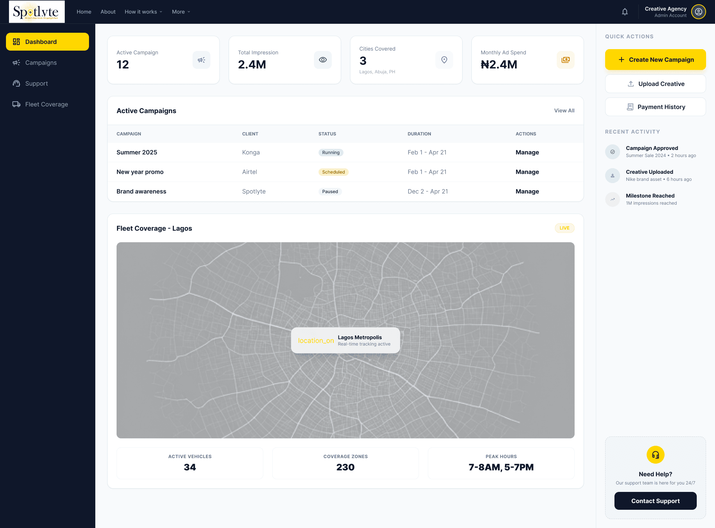Click the ₦2.4M Monthly Ad Spend value

coord(499,64)
